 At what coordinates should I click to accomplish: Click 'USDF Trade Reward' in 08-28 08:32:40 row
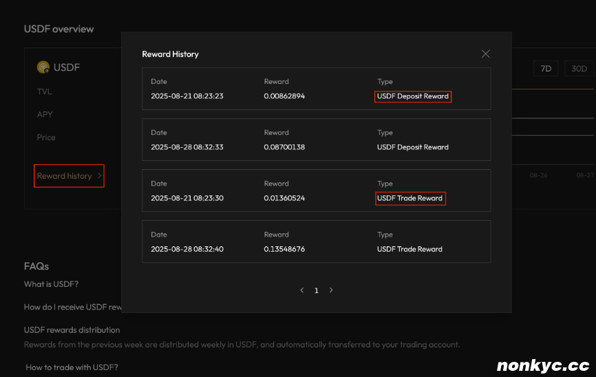pos(409,249)
